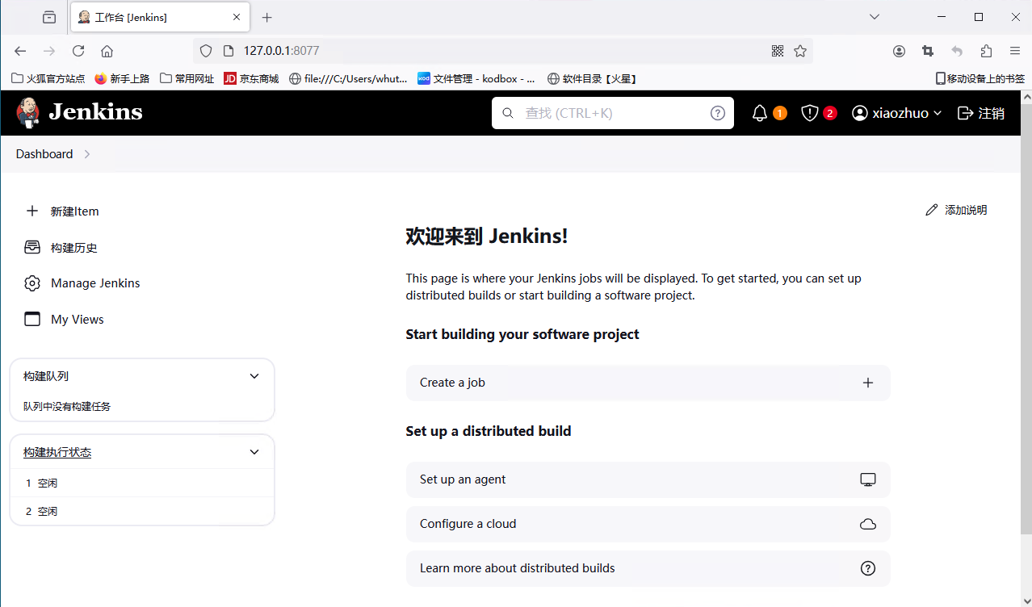
Task: Open the Firefox hamburger menu
Action: [x=1015, y=51]
